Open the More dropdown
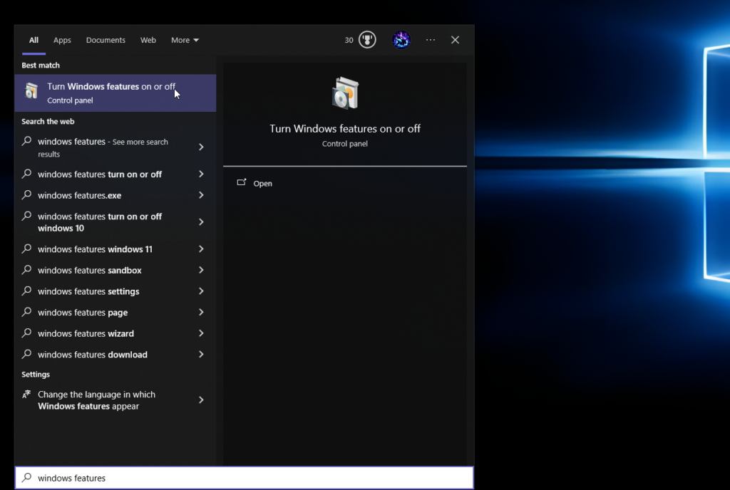The height and width of the screenshot is (490, 730). point(185,40)
